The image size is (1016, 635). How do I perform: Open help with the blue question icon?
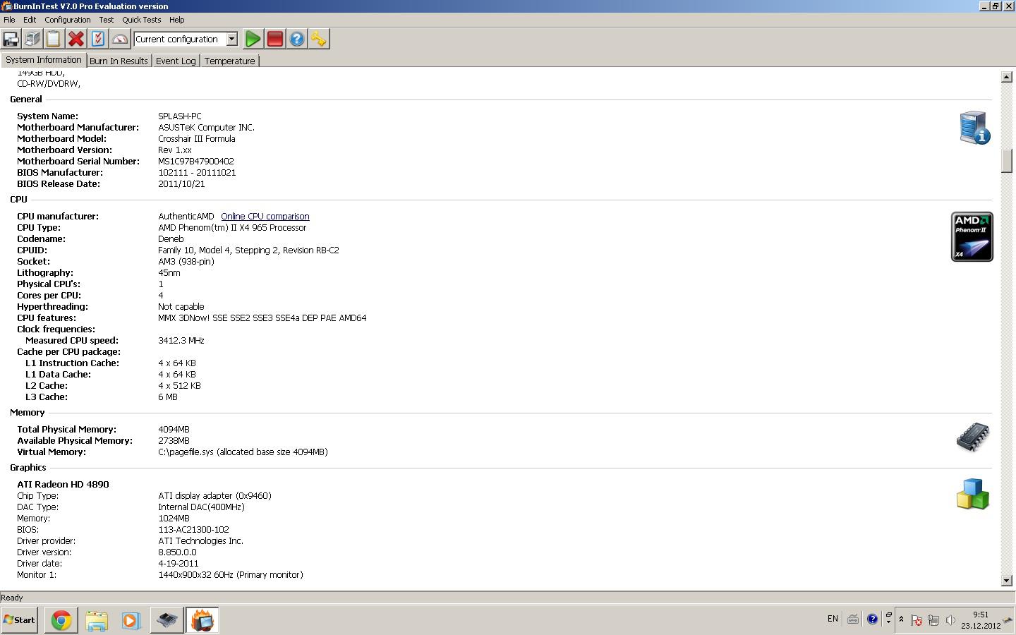pyautogui.click(x=297, y=39)
